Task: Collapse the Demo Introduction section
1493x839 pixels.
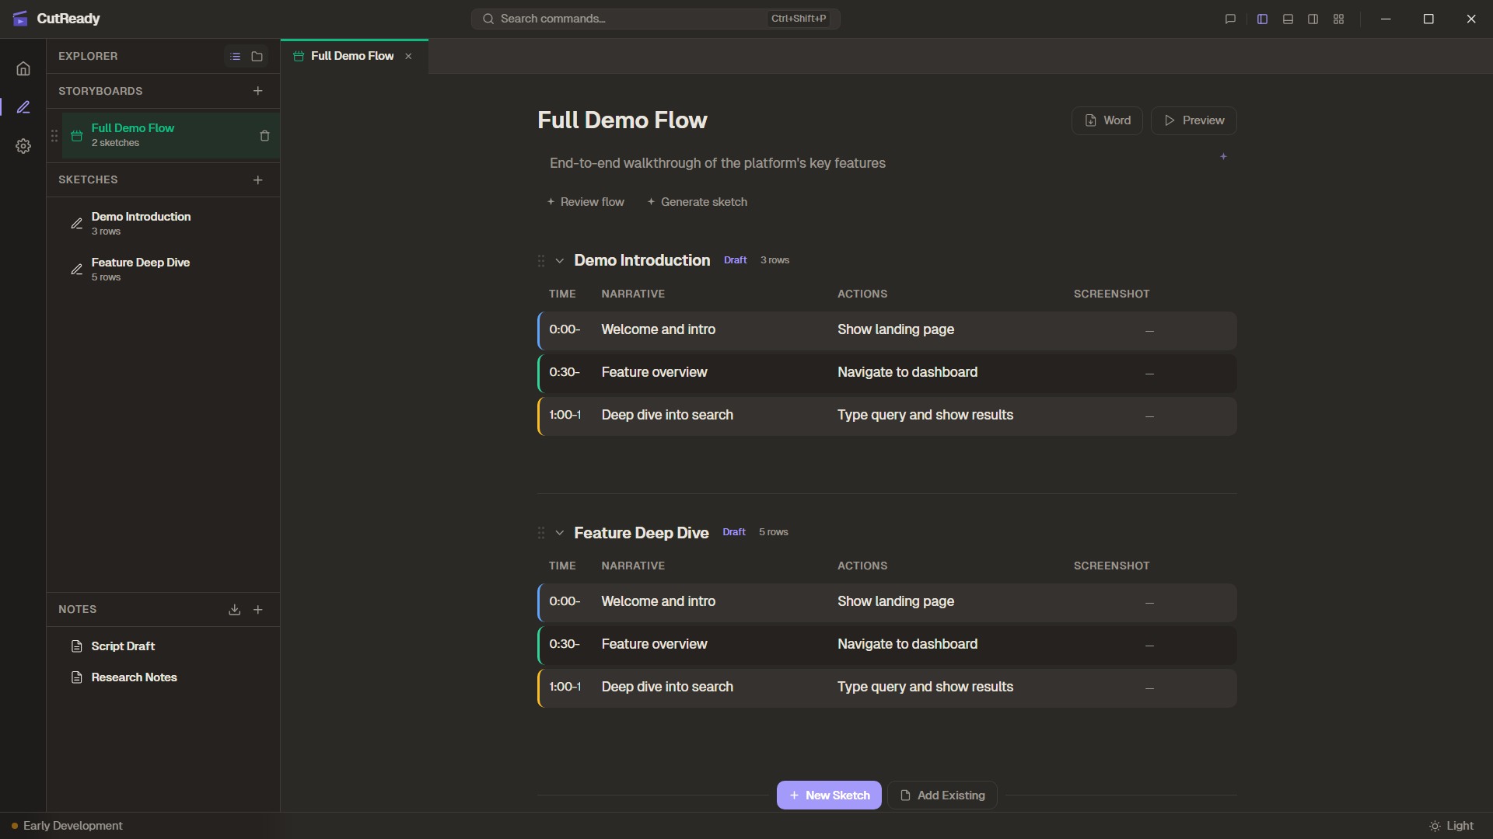Action: coord(560,261)
